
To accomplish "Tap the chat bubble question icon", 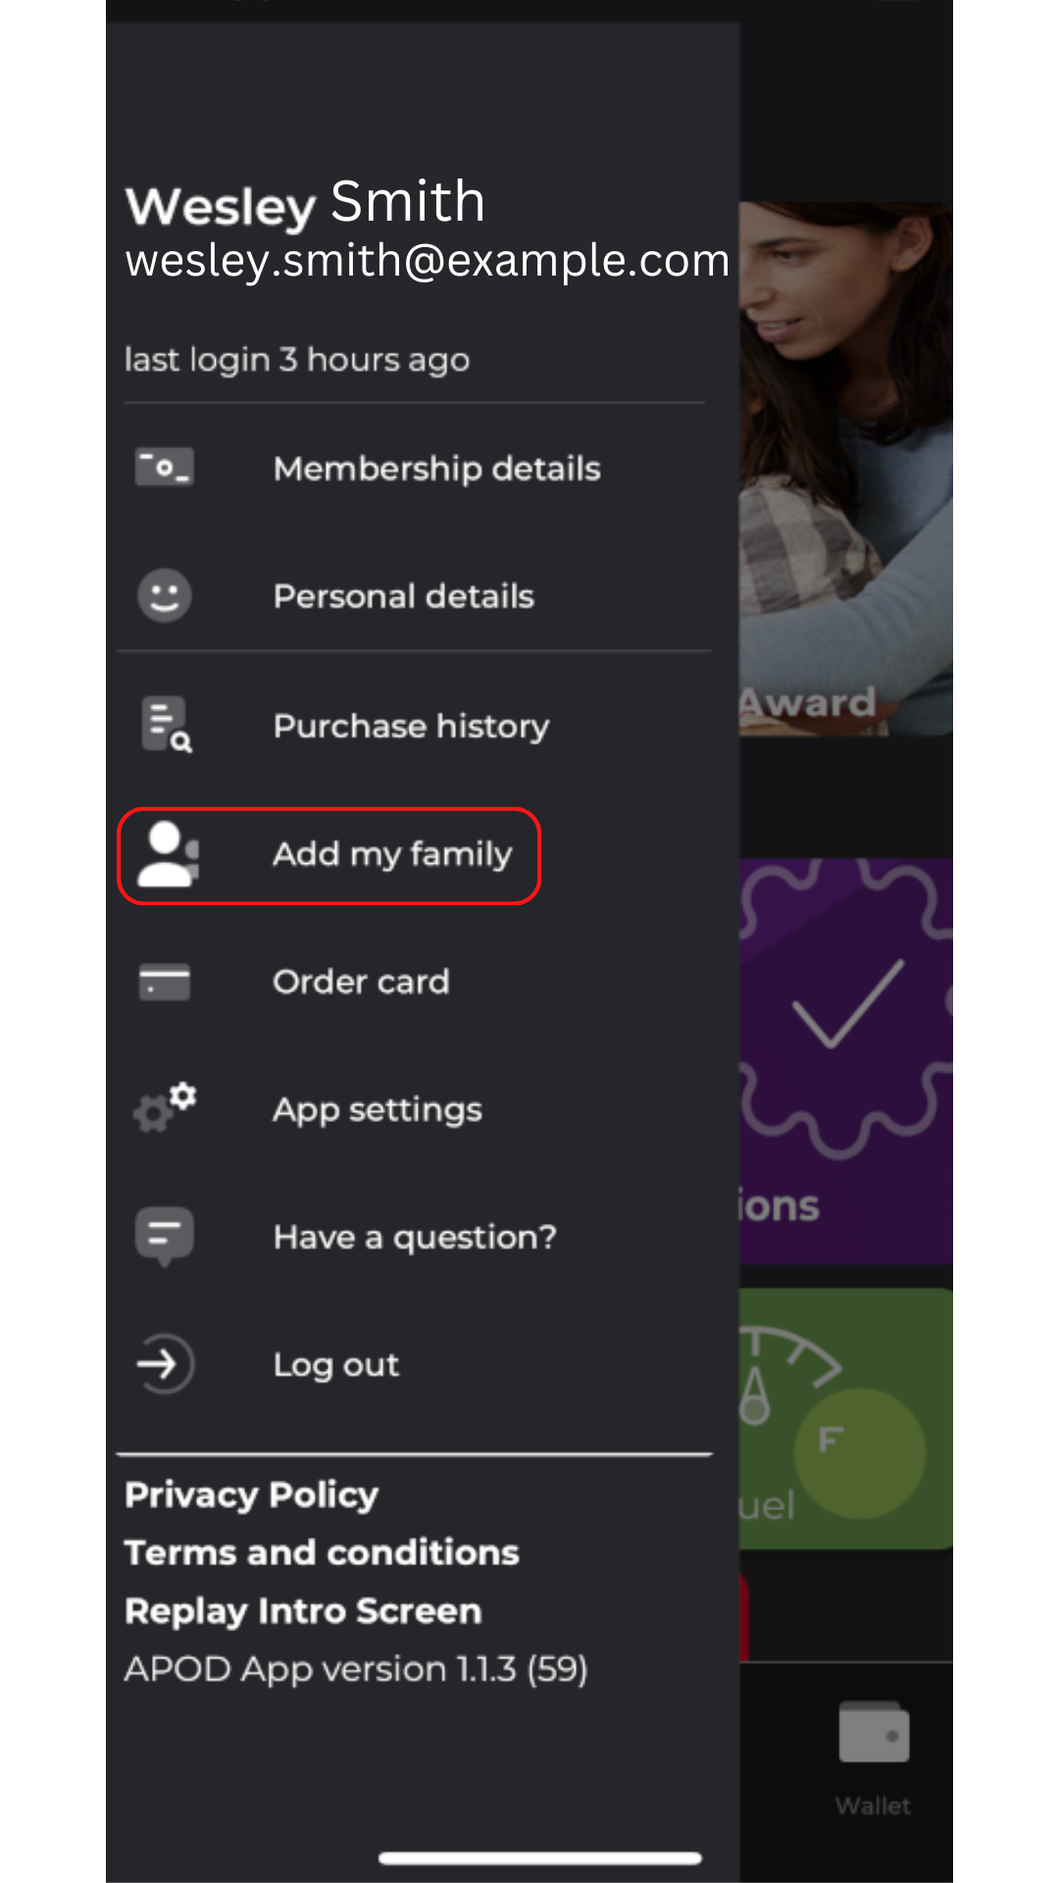I will tap(164, 1236).
